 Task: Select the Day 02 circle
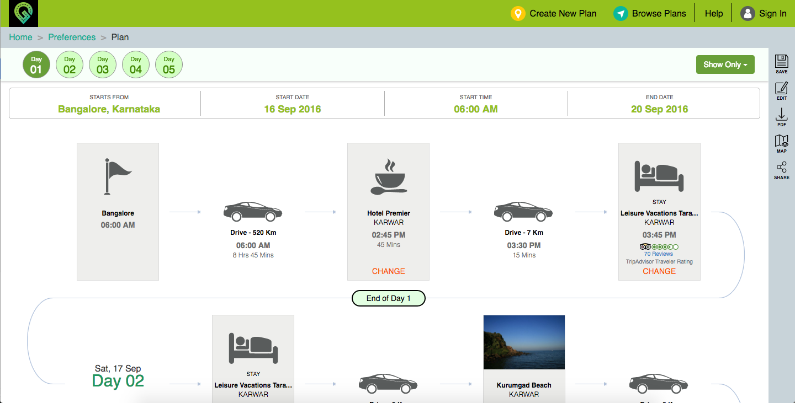click(x=70, y=64)
